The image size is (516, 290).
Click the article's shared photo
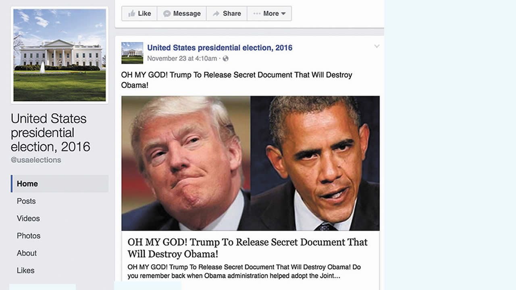(x=250, y=163)
